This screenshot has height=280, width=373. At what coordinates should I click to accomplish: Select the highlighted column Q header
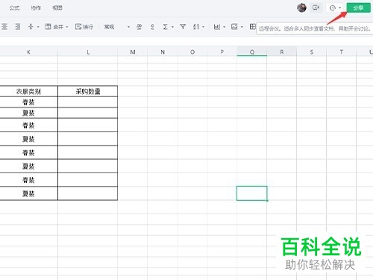(252, 52)
